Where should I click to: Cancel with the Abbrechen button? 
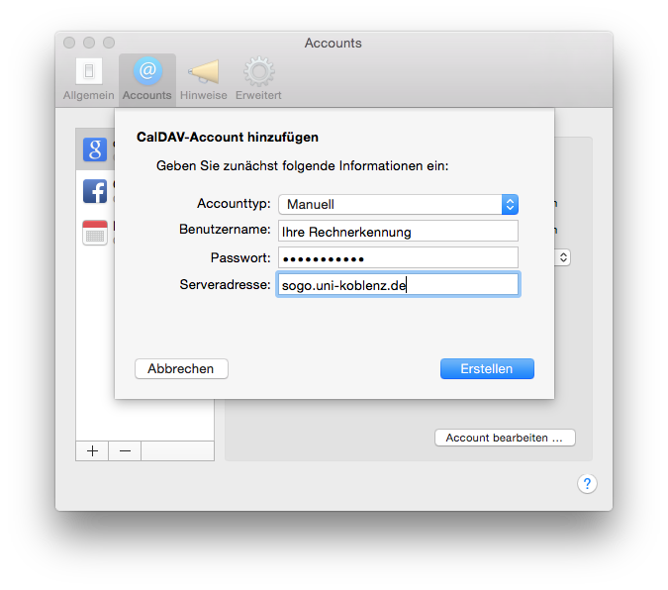click(x=181, y=368)
